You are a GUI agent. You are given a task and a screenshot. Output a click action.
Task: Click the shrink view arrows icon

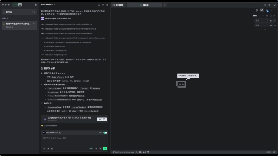coord(275,5)
